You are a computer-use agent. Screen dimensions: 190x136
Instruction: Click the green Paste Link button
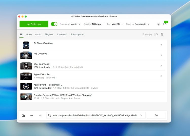pos(34,24)
